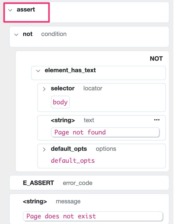Collapse the not condition block chevron
The height and width of the screenshot is (224, 174).
click(x=16, y=34)
